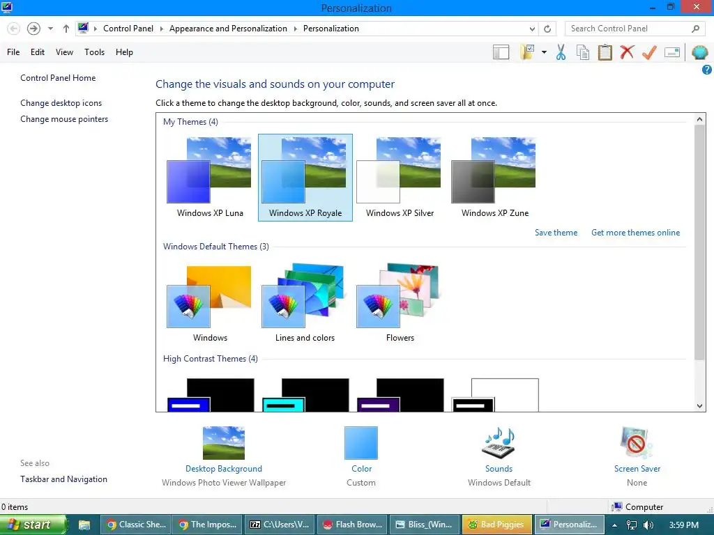Open File Explorer from the taskbar

84,525
